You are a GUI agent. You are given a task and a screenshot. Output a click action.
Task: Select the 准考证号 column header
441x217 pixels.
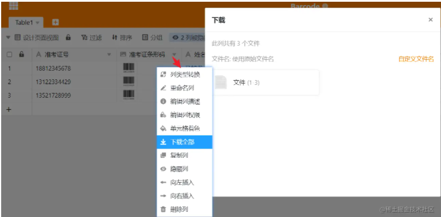pyautogui.click(x=74, y=55)
